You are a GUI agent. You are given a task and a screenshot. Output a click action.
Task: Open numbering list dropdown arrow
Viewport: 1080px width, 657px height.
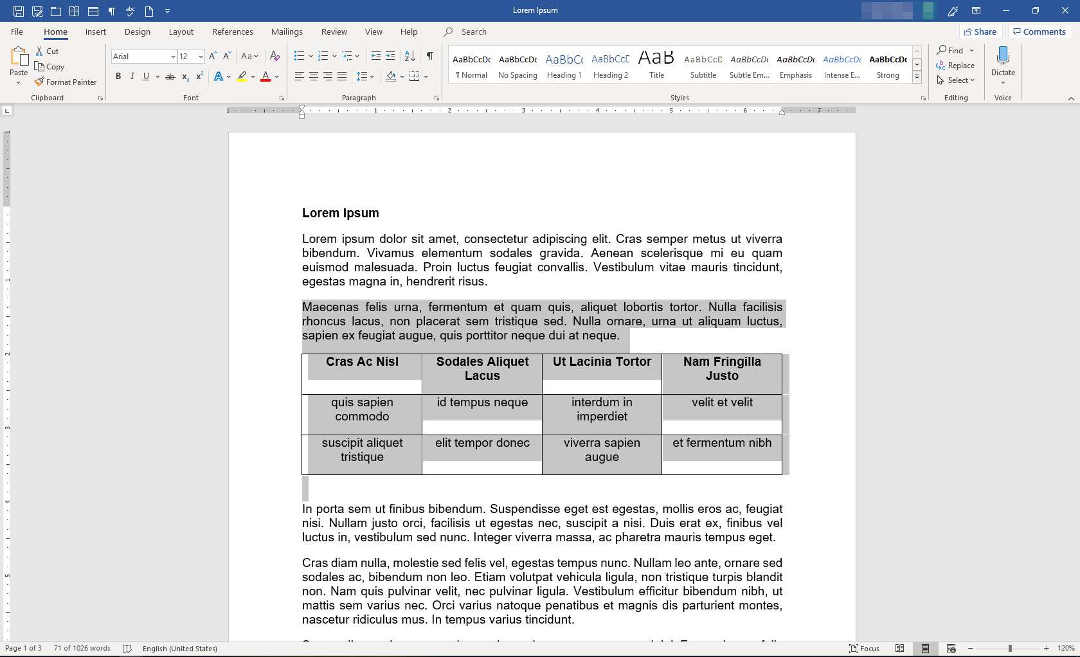click(x=334, y=56)
